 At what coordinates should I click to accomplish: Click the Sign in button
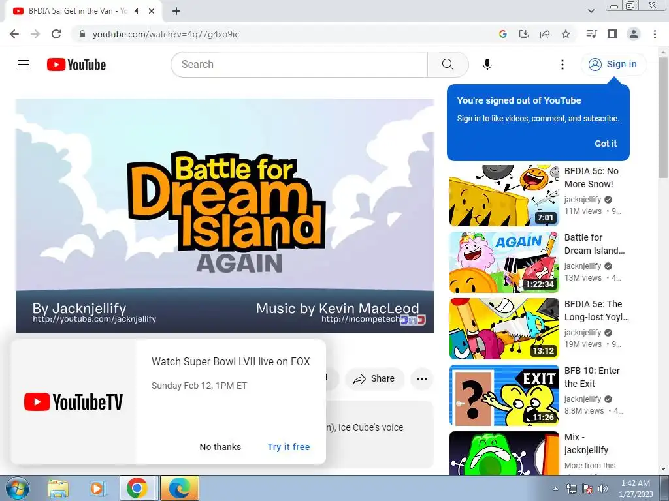tap(613, 65)
